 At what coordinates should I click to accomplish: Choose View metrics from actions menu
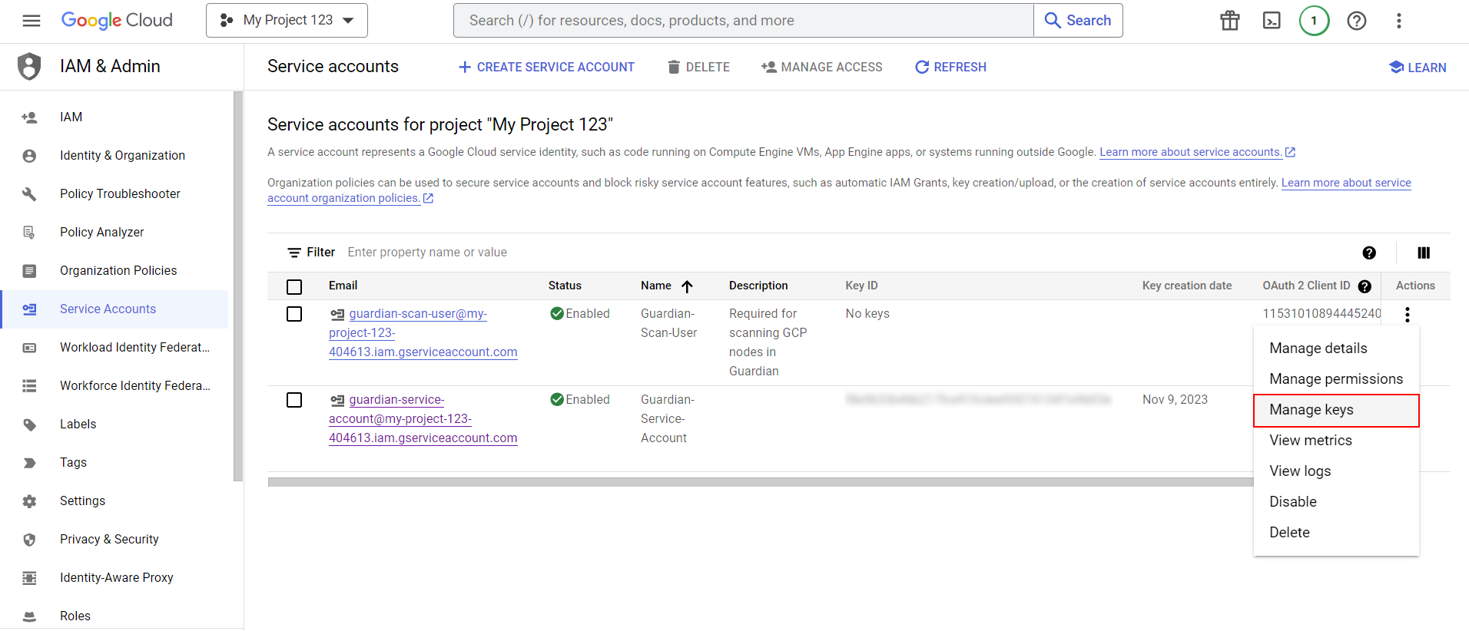tap(1336, 441)
